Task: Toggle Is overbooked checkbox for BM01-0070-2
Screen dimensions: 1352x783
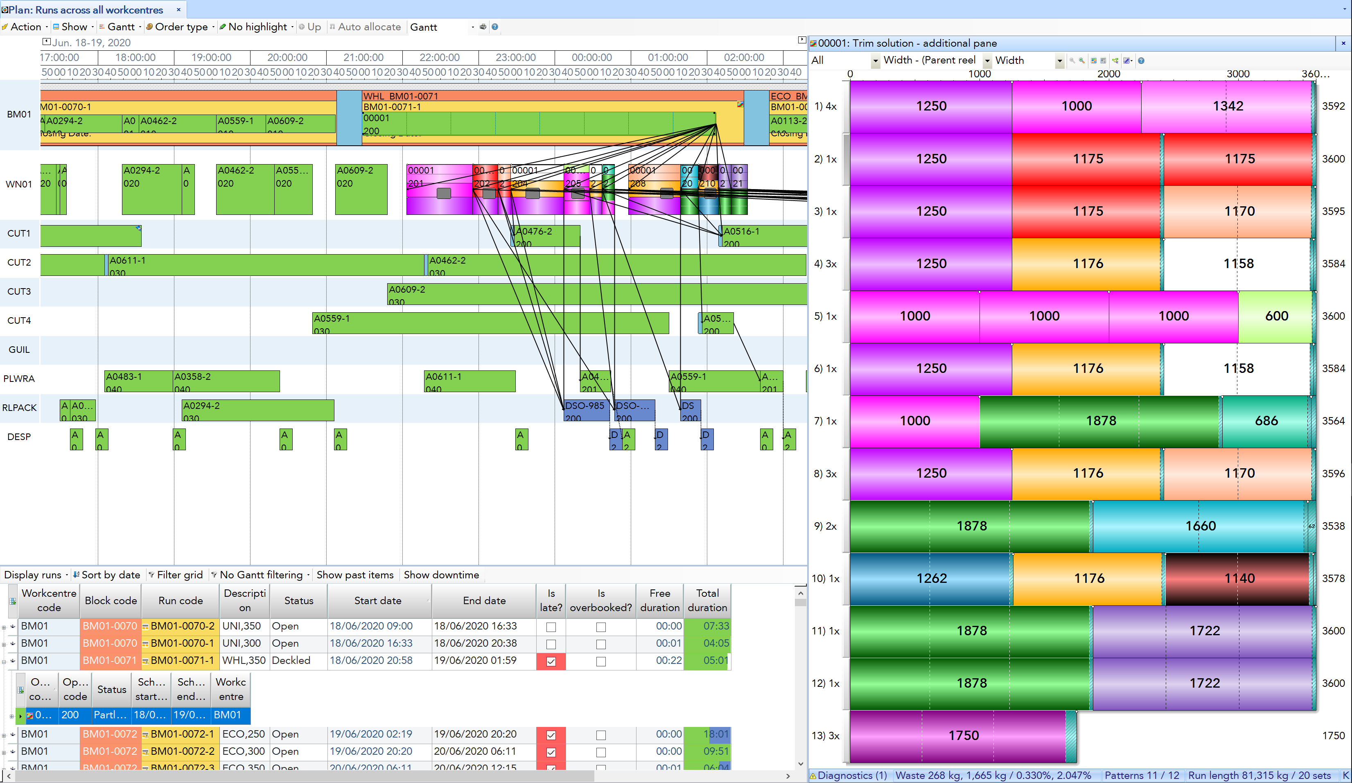Action: tap(601, 627)
